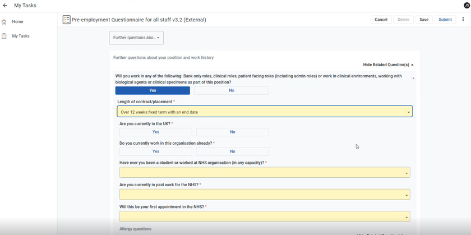Select Yes for work in this organisation already
This screenshot has height=235, width=471.
tap(156, 151)
